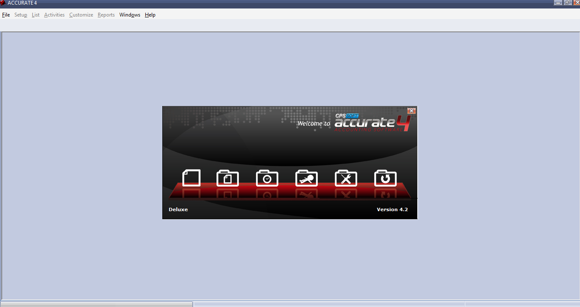Open the File menu
This screenshot has height=307, width=580.
[6, 14]
